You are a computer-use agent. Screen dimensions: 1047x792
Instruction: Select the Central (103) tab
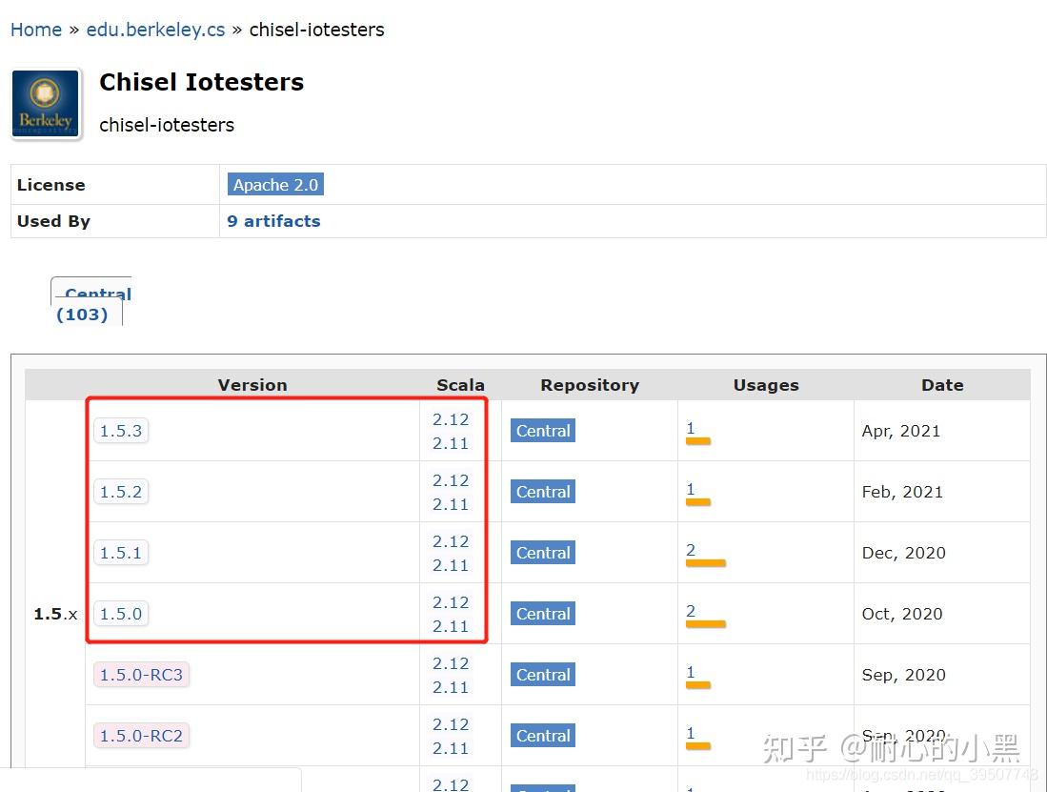[91, 303]
